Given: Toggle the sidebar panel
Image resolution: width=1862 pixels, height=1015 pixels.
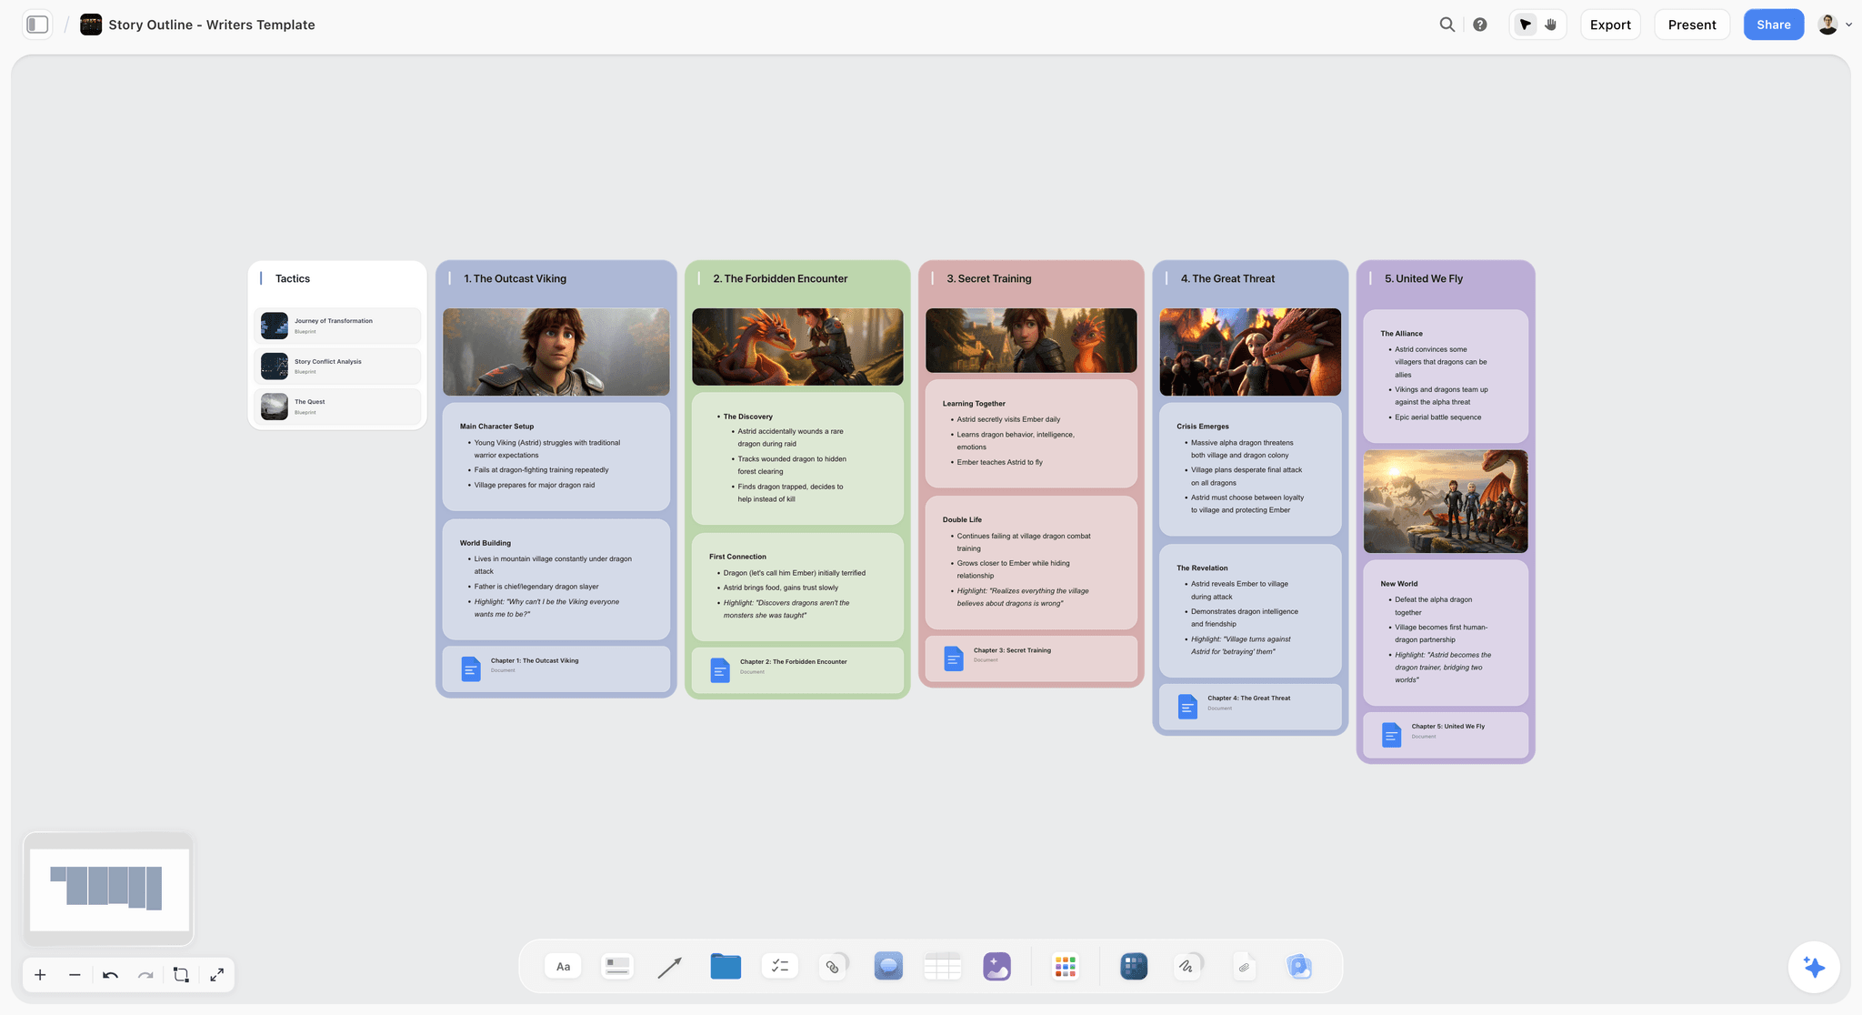Looking at the screenshot, I should click(x=37, y=25).
